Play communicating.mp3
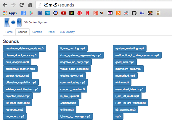172x123 pixels. pos(73,82)
